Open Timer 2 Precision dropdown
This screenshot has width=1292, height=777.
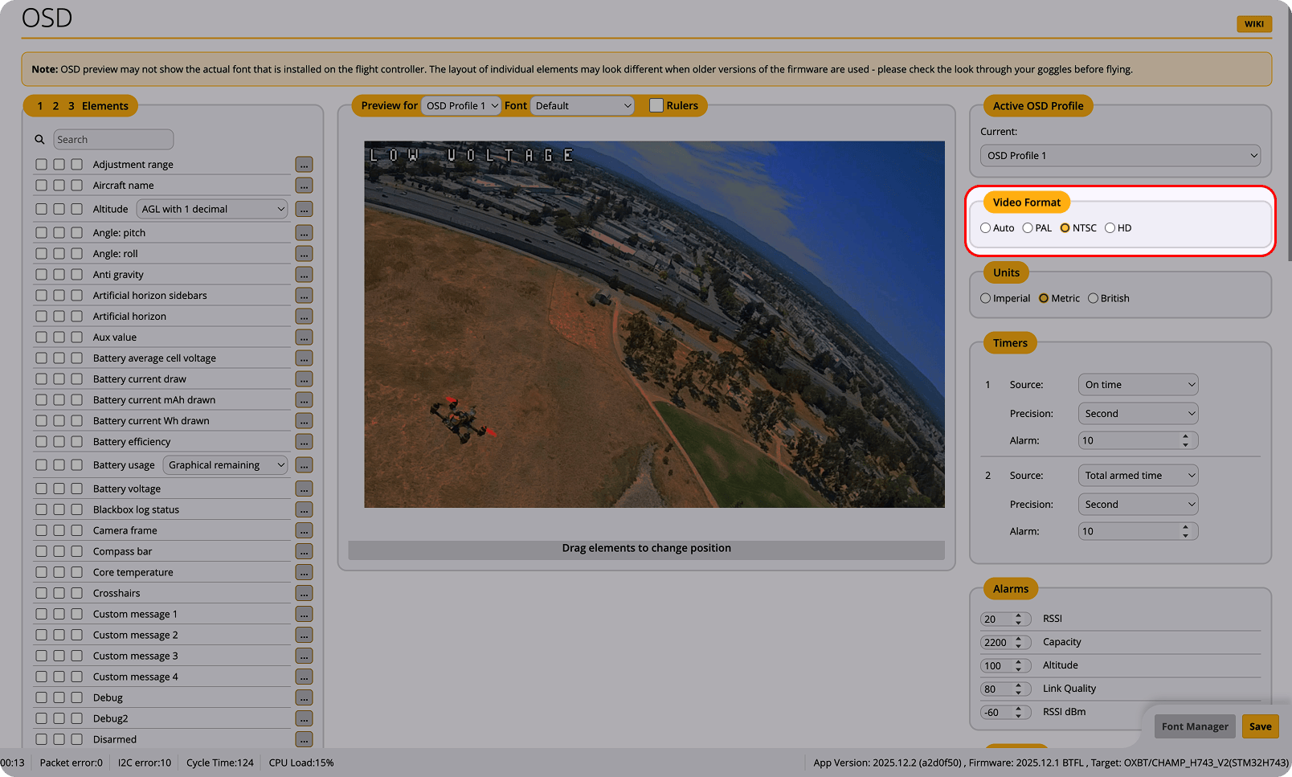[1138, 505]
